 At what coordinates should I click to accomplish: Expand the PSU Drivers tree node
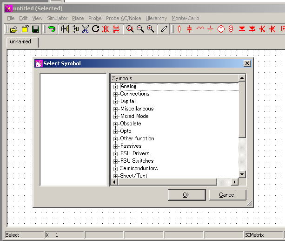115,154
